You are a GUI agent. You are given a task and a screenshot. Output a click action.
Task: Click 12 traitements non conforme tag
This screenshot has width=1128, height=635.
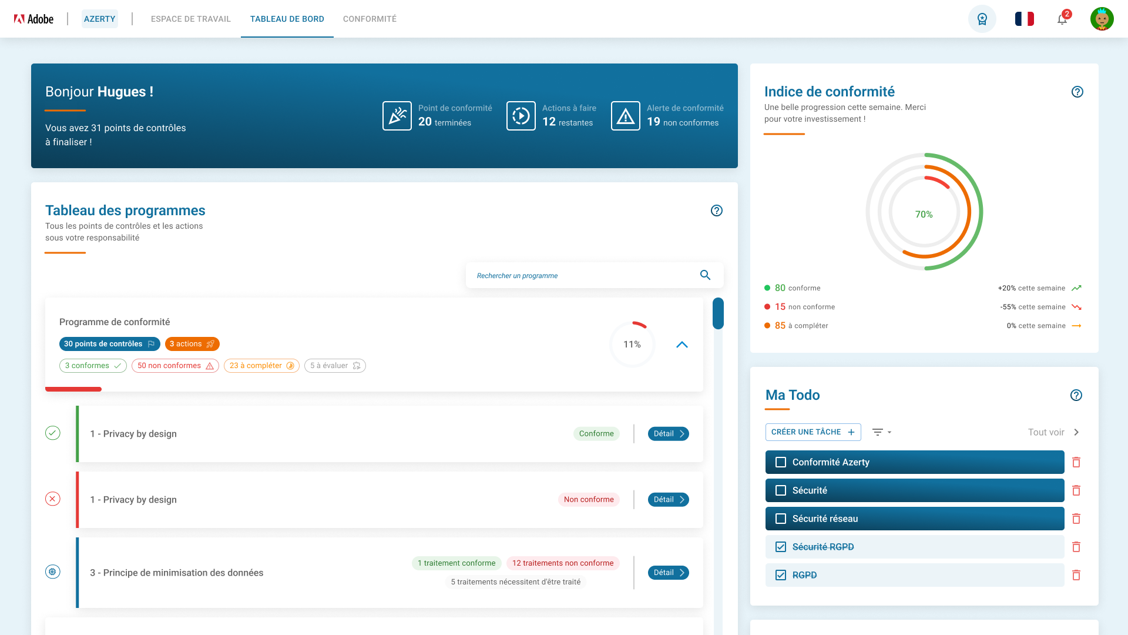pyautogui.click(x=563, y=563)
